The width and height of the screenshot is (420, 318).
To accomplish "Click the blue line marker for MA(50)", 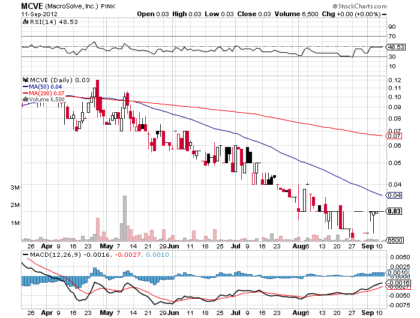I will point(25,87).
